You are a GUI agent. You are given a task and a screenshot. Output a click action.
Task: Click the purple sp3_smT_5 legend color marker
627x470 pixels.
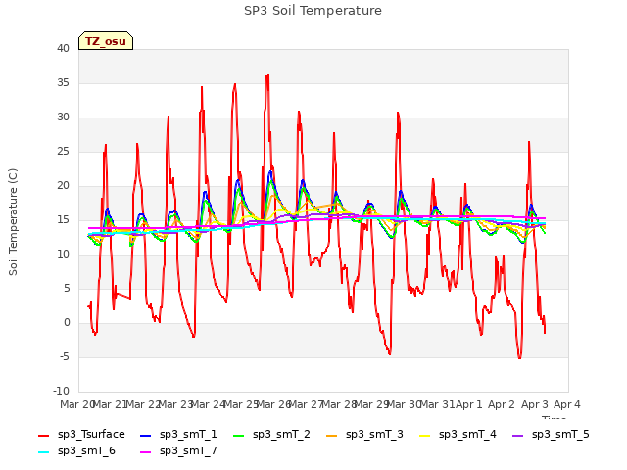518,435
